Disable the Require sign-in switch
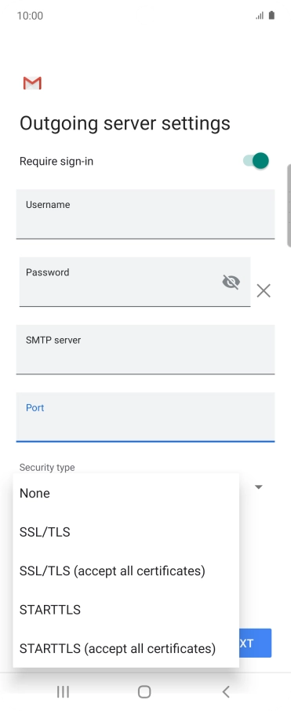This screenshot has height=711, width=291. (x=256, y=161)
